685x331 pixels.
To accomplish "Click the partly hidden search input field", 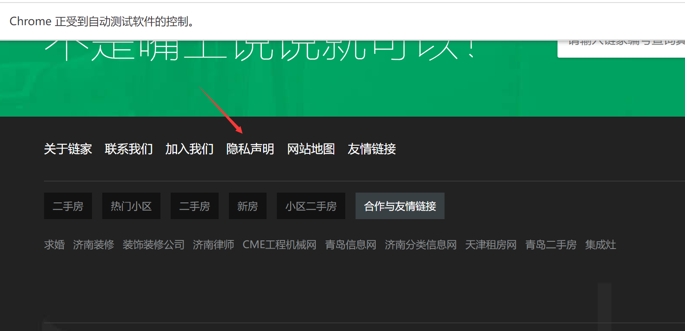I will coord(621,49).
